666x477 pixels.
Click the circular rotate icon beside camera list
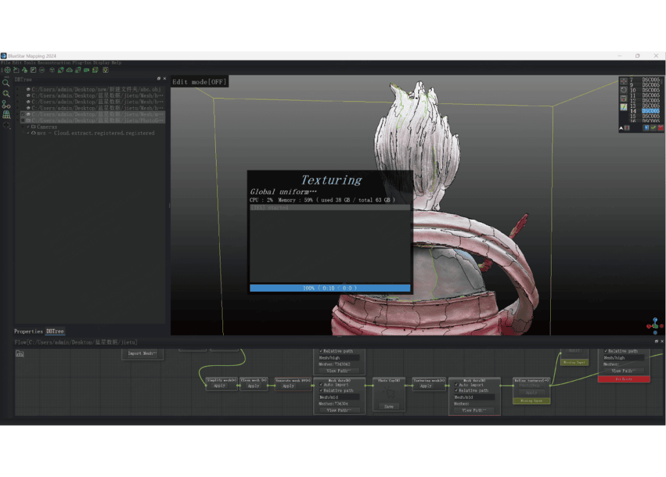[624, 90]
